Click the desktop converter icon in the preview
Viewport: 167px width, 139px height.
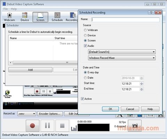(8, 94)
